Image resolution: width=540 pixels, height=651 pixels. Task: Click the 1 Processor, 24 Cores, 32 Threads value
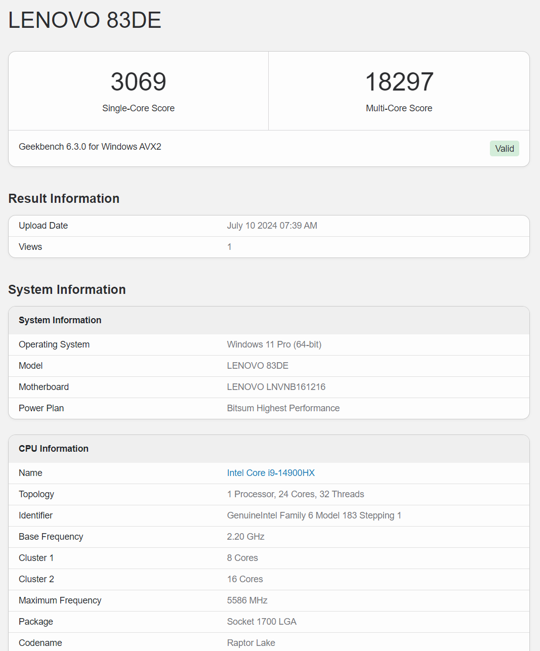(296, 494)
